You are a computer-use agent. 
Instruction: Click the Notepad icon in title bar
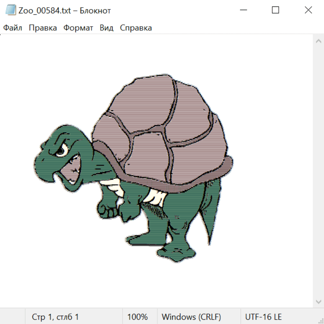[x=10, y=10]
